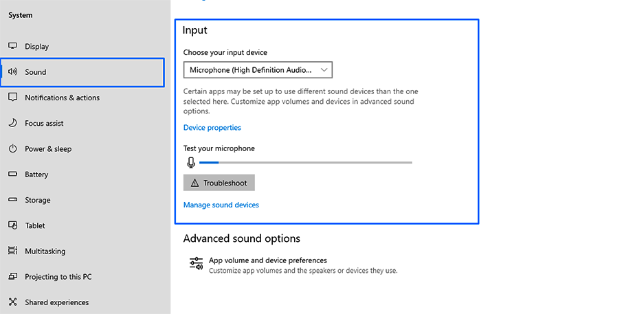Click the Focus assist moon icon

[13, 123]
